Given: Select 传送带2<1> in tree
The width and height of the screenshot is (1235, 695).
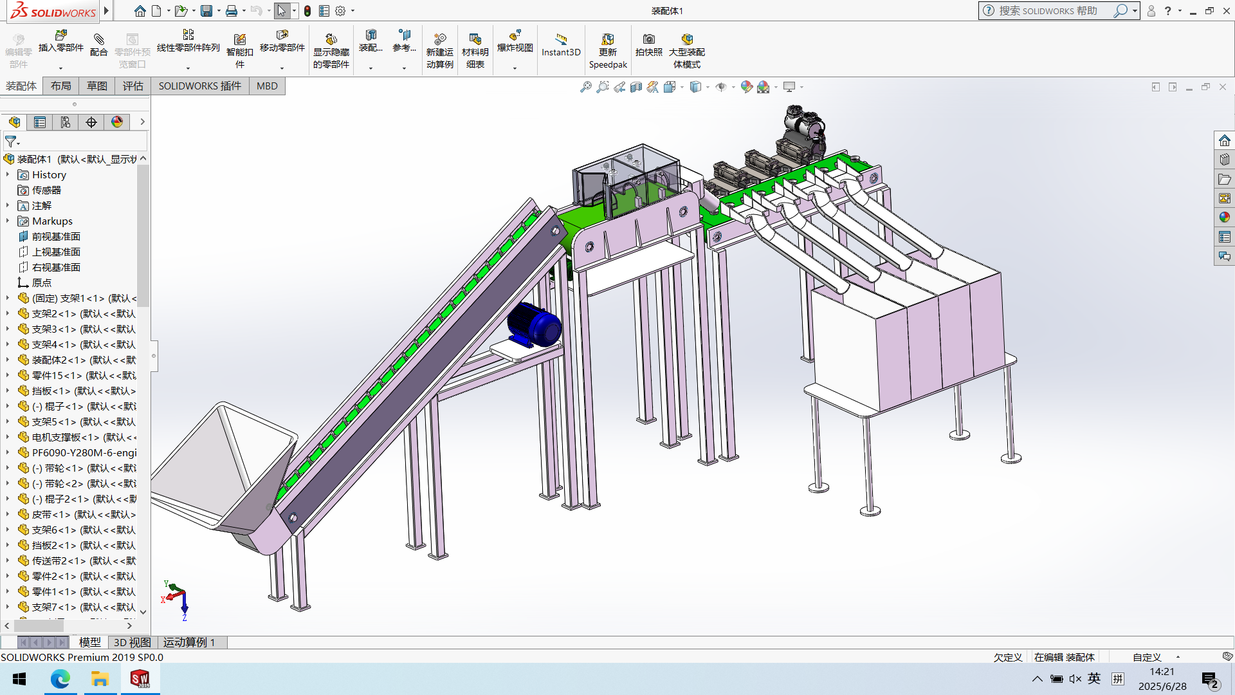Looking at the screenshot, I should (x=77, y=561).
